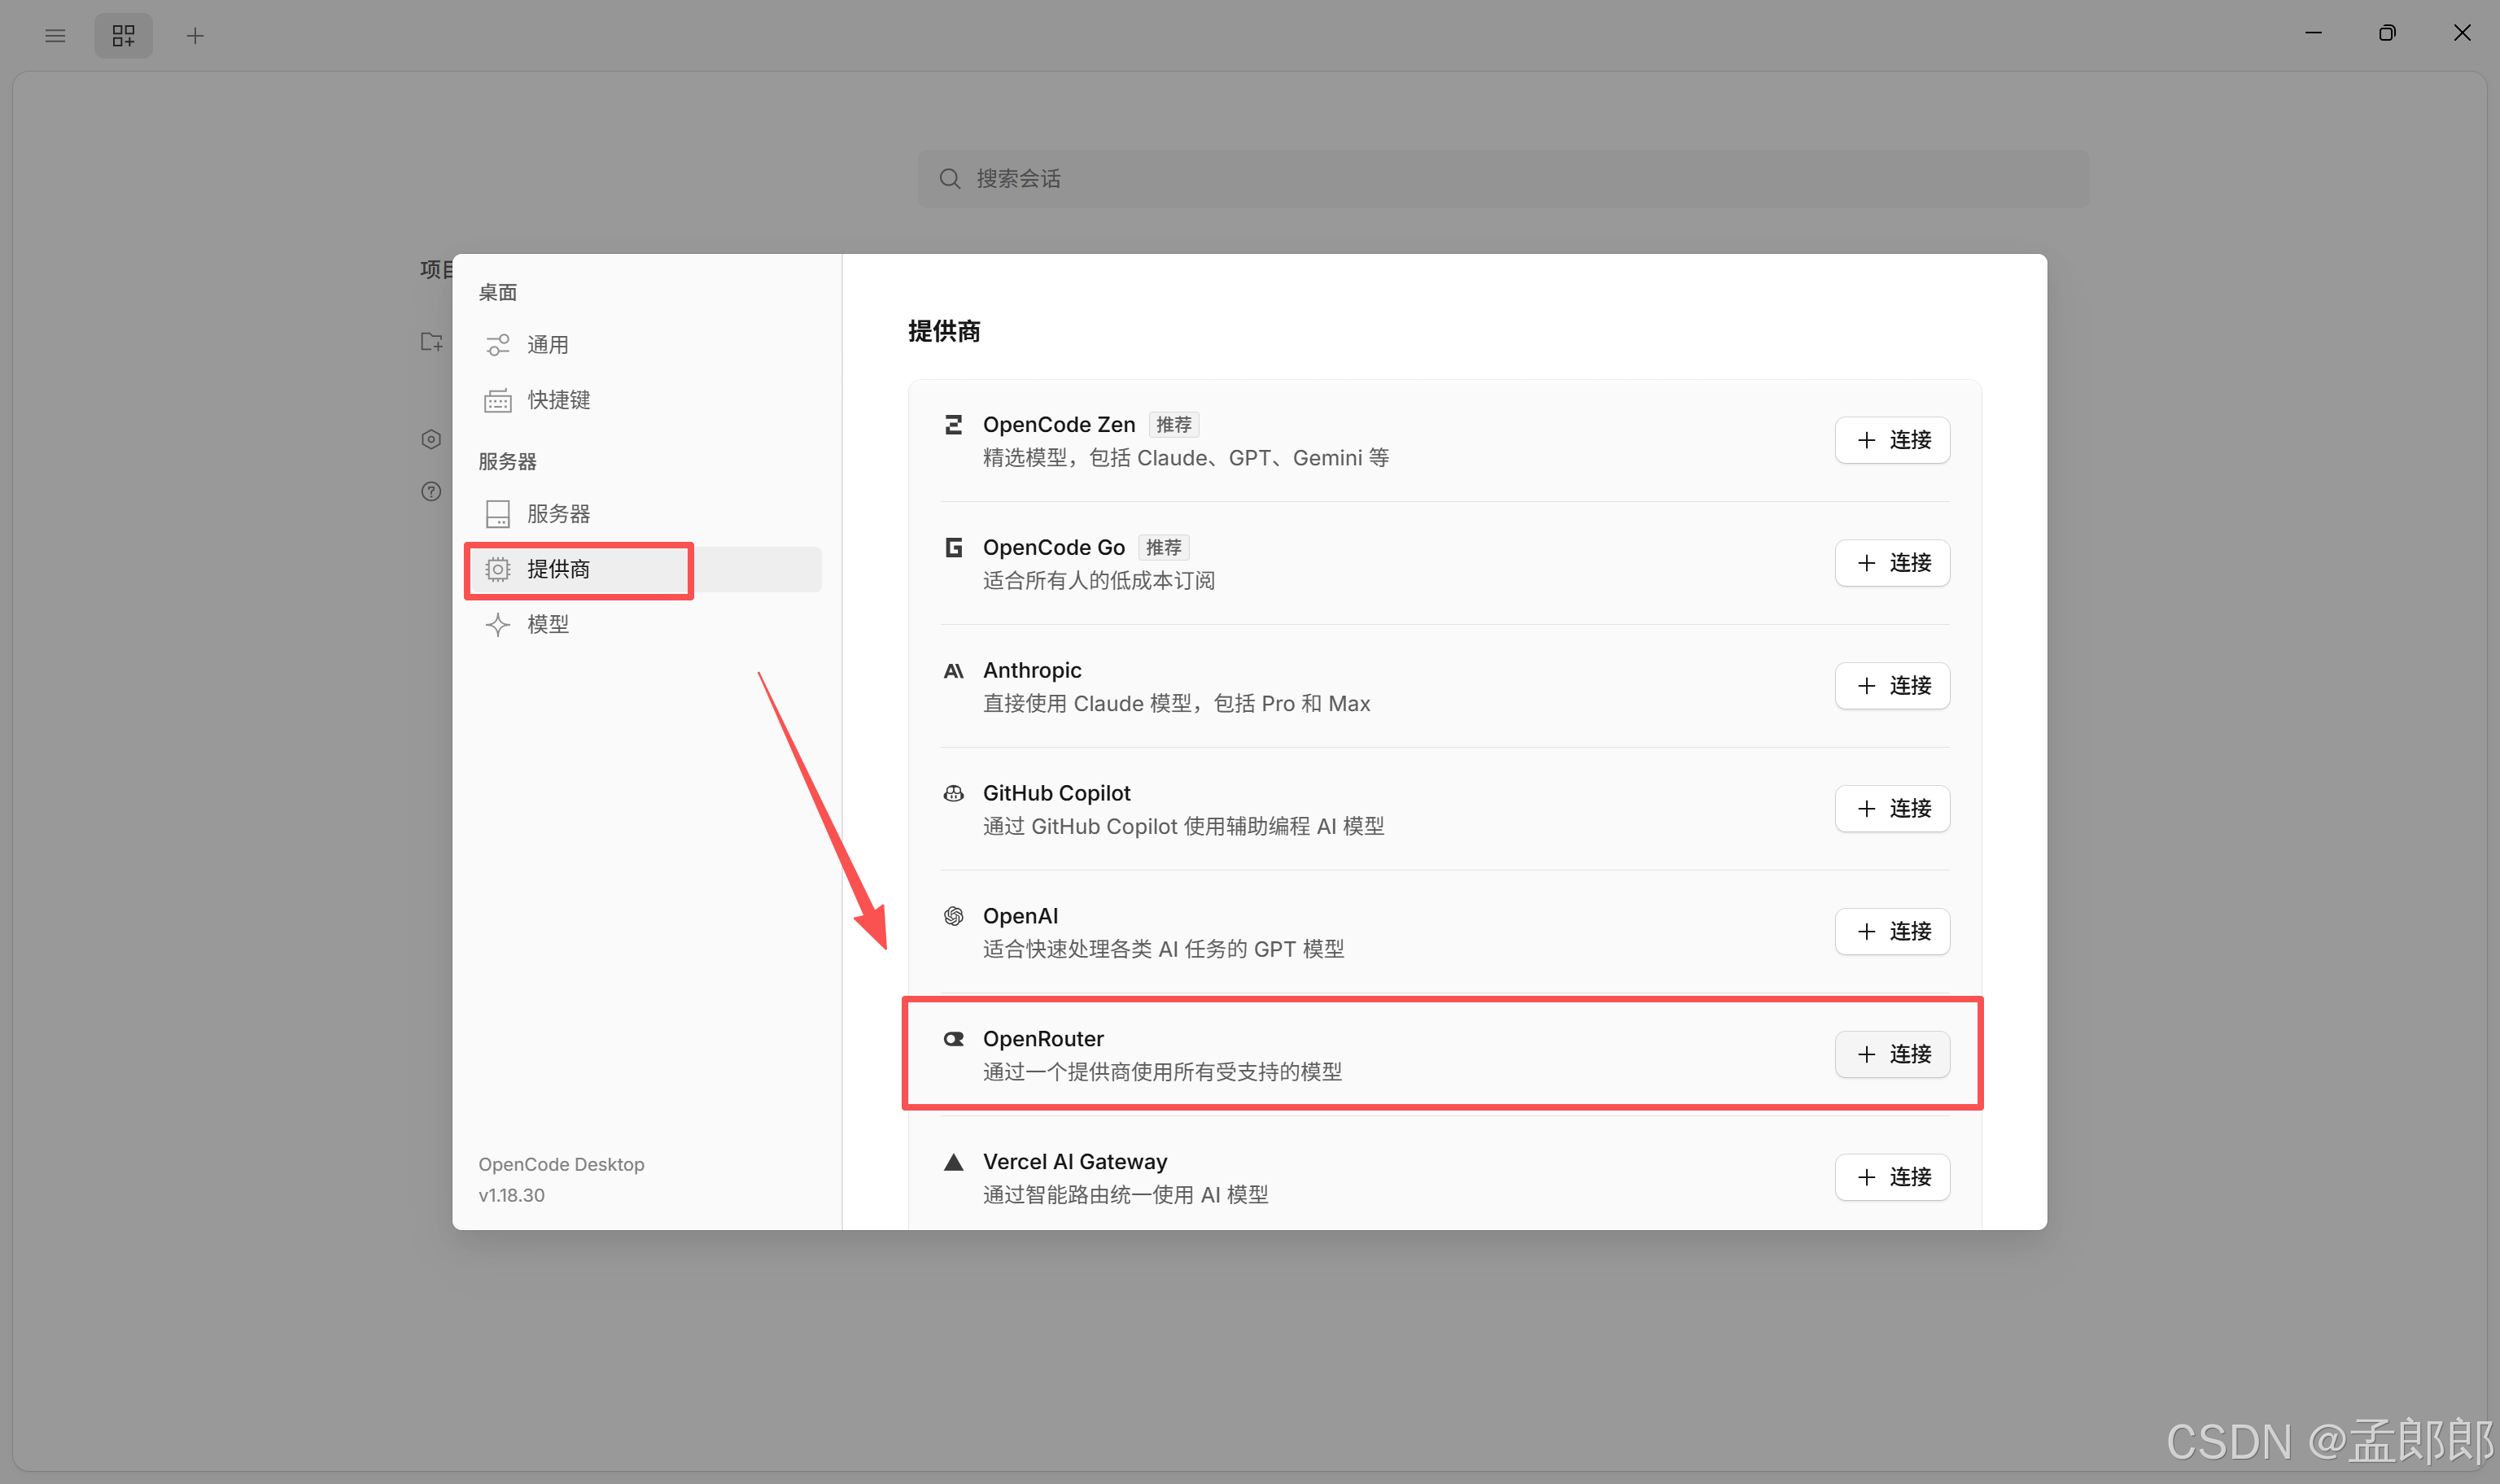Click the OpenAI provider name

pos(1020,916)
